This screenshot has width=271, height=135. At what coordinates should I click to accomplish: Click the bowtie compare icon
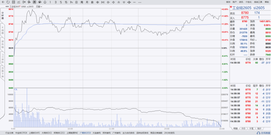(103, 2)
